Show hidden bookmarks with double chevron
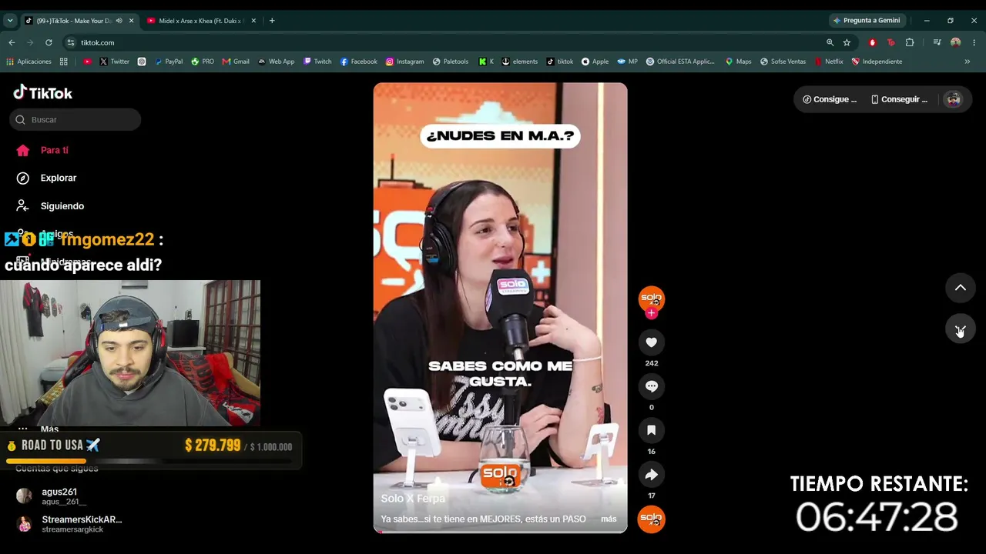The image size is (986, 554). [968, 62]
